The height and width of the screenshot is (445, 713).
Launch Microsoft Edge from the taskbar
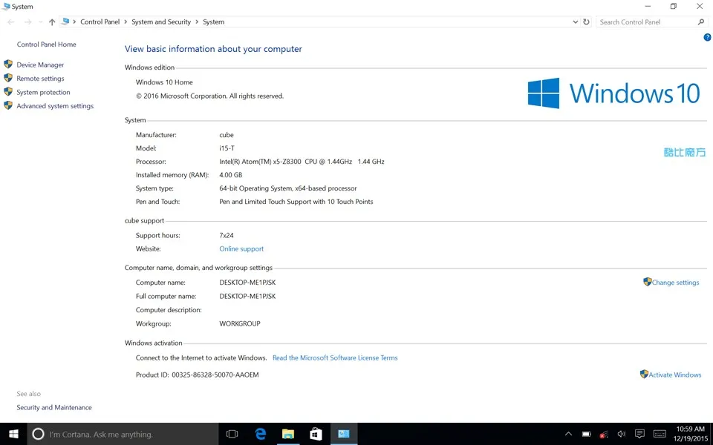tap(260, 434)
